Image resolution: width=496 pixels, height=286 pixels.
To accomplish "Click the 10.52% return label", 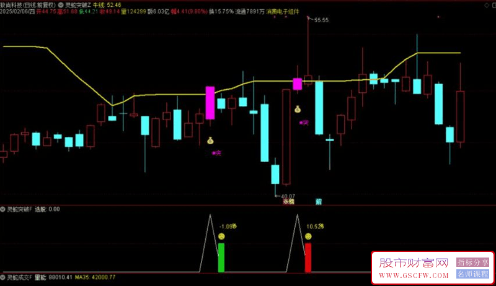I will [315, 227].
